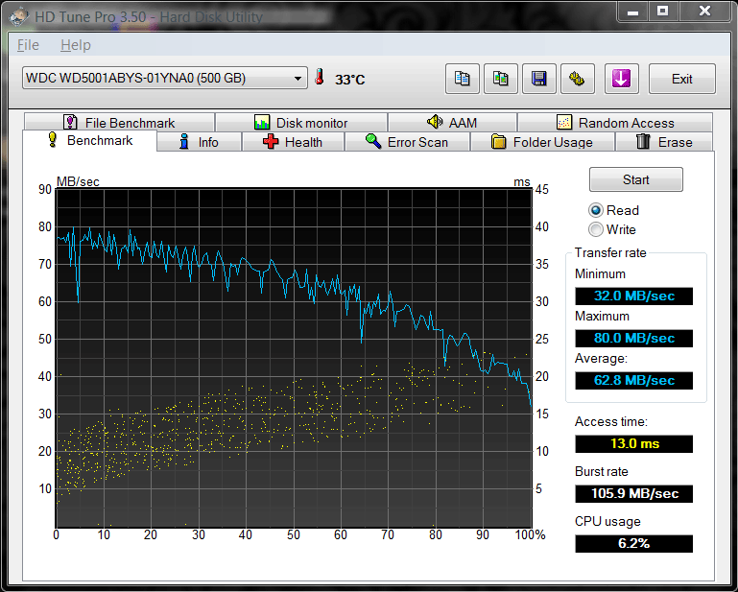Select the Benchmark tab
Screen dimensions: 738x592
click(x=90, y=140)
